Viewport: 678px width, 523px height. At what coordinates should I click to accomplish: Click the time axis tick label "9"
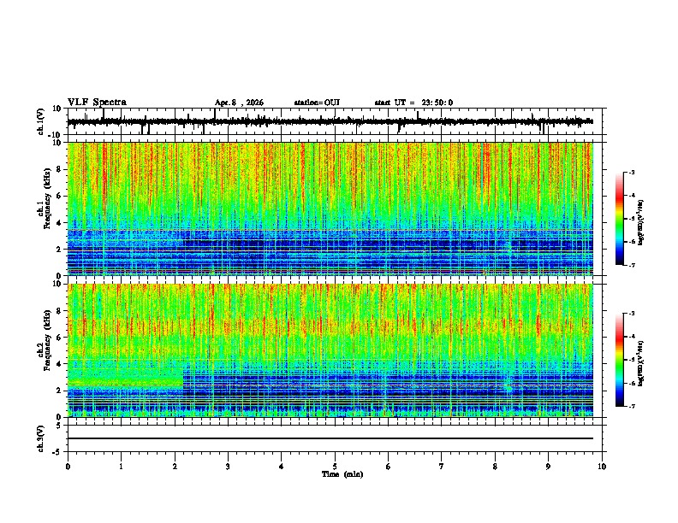[x=548, y=467]
